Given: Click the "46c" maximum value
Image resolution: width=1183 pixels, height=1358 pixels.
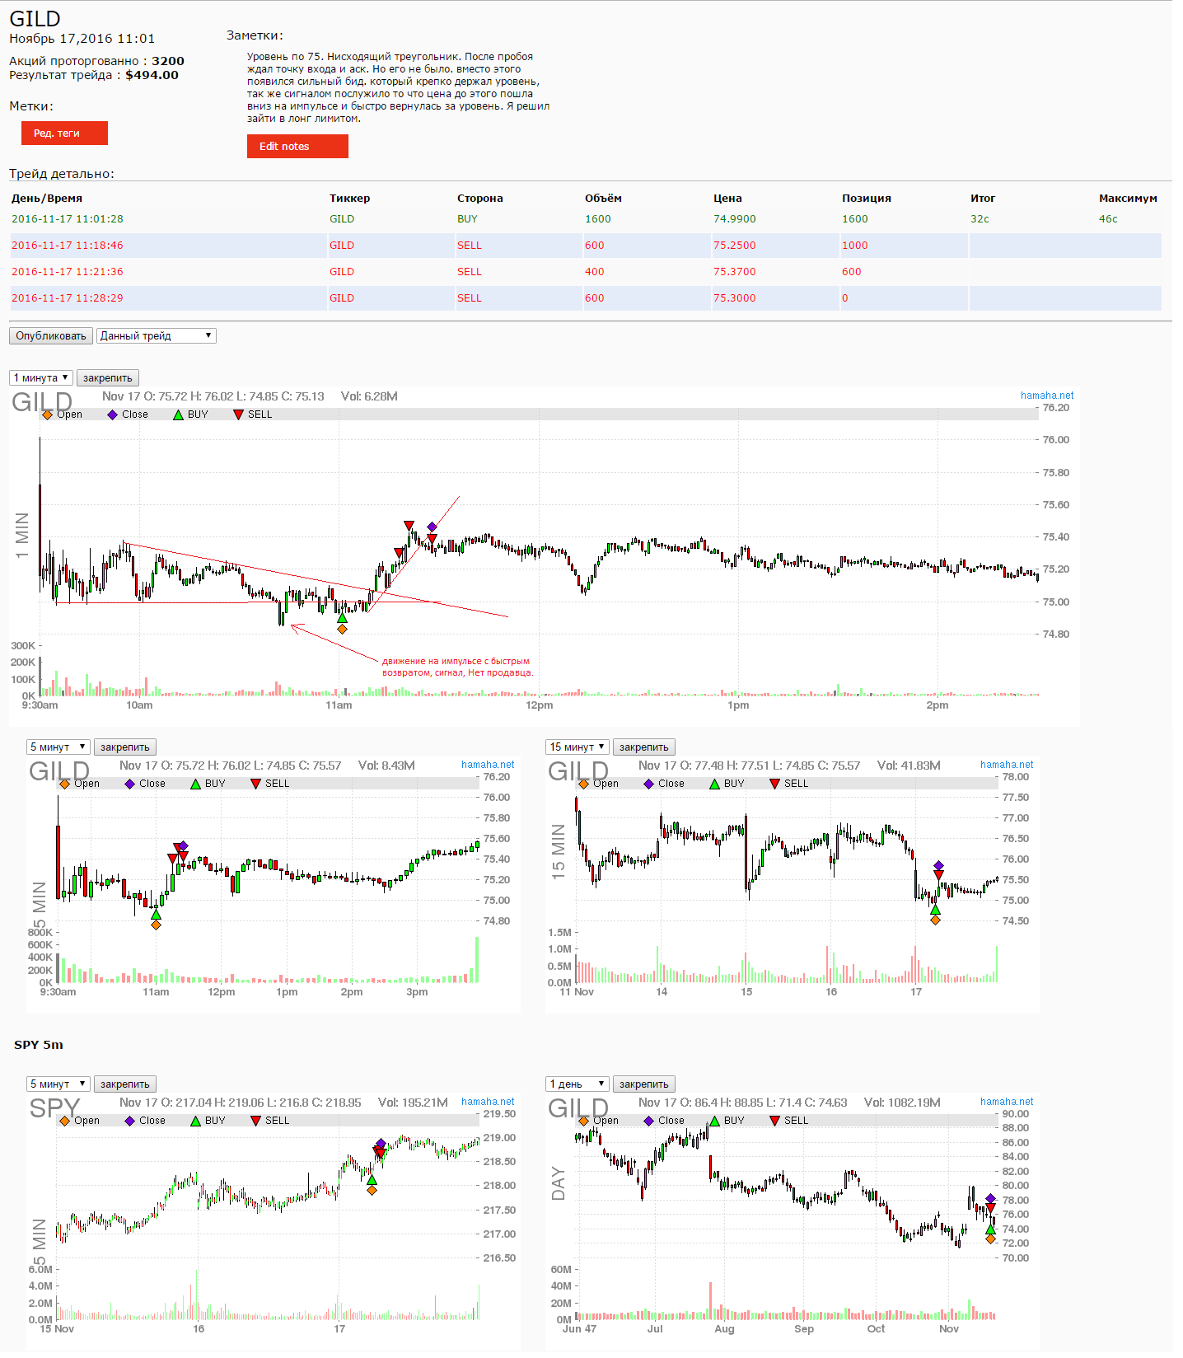Looking at the screenshot, I should pos(1108,219).
